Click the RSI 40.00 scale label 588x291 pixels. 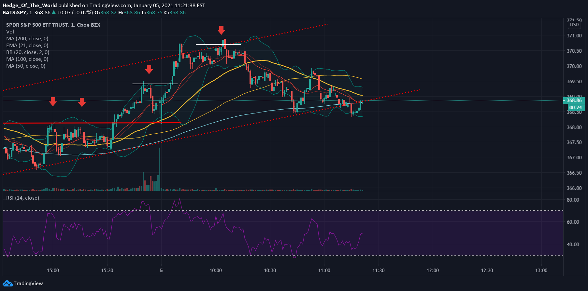[573, 245]
